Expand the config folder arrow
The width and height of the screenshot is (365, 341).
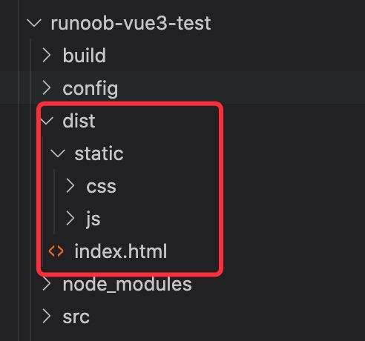[47, 88]
